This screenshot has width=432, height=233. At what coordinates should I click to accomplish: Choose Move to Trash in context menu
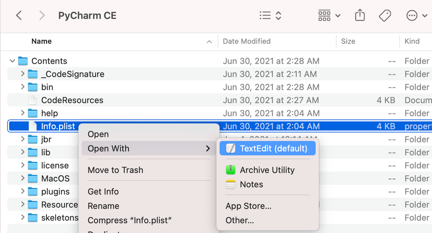coord(115,170)
